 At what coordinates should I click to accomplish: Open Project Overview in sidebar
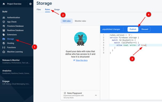tap(14, 4)
